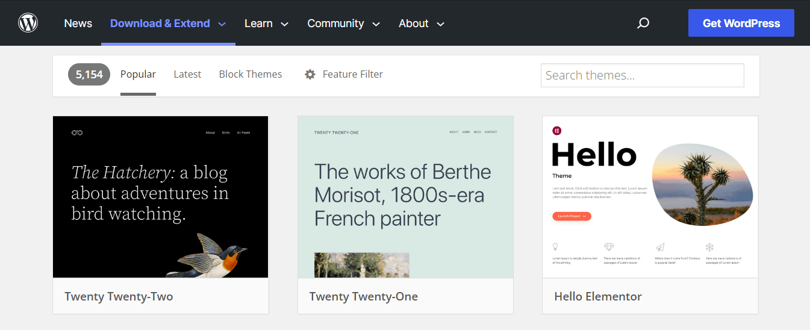Switch to the Latest themes tab
This screenshot has height=330, width=810.
pos(187,74)
